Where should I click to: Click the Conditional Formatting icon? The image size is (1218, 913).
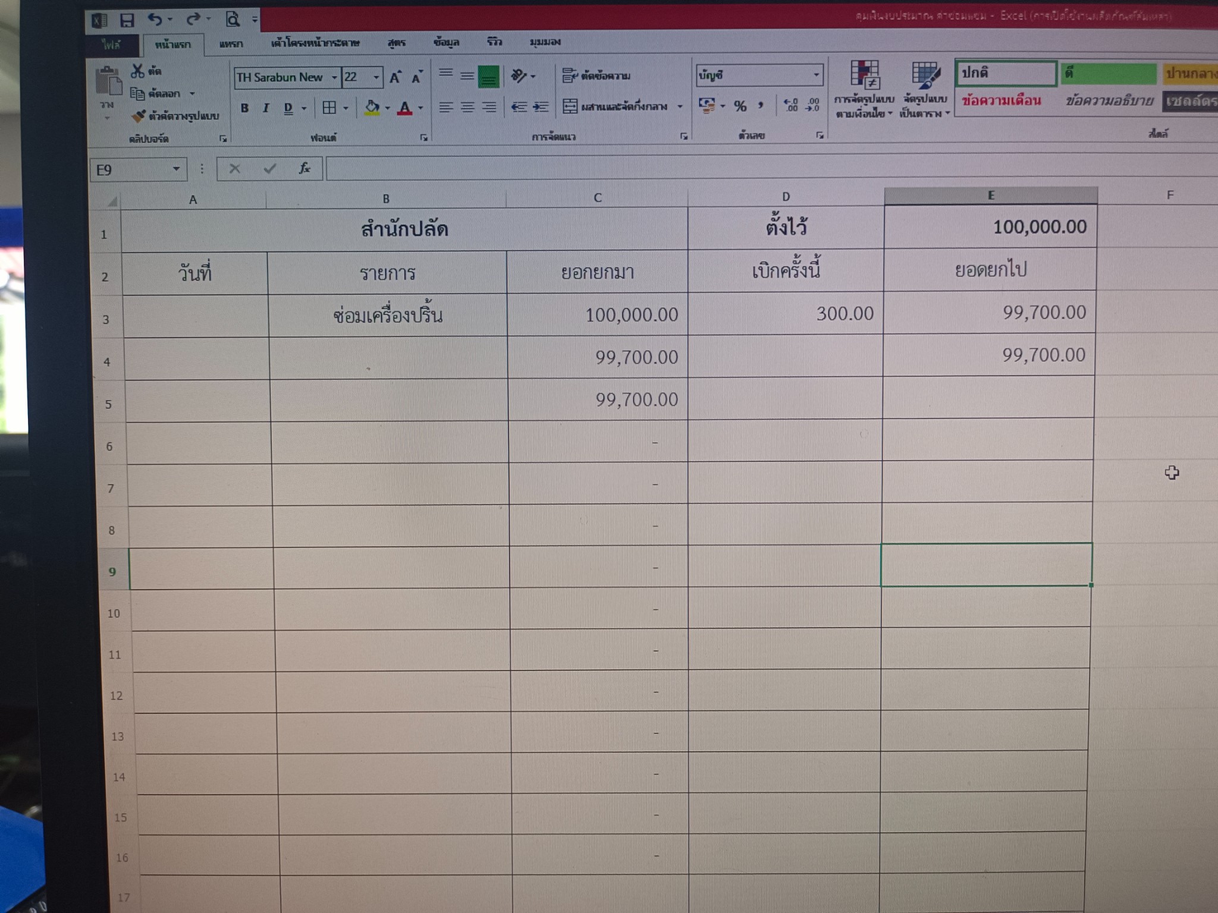pyautogui.click(x=864, y=74)
